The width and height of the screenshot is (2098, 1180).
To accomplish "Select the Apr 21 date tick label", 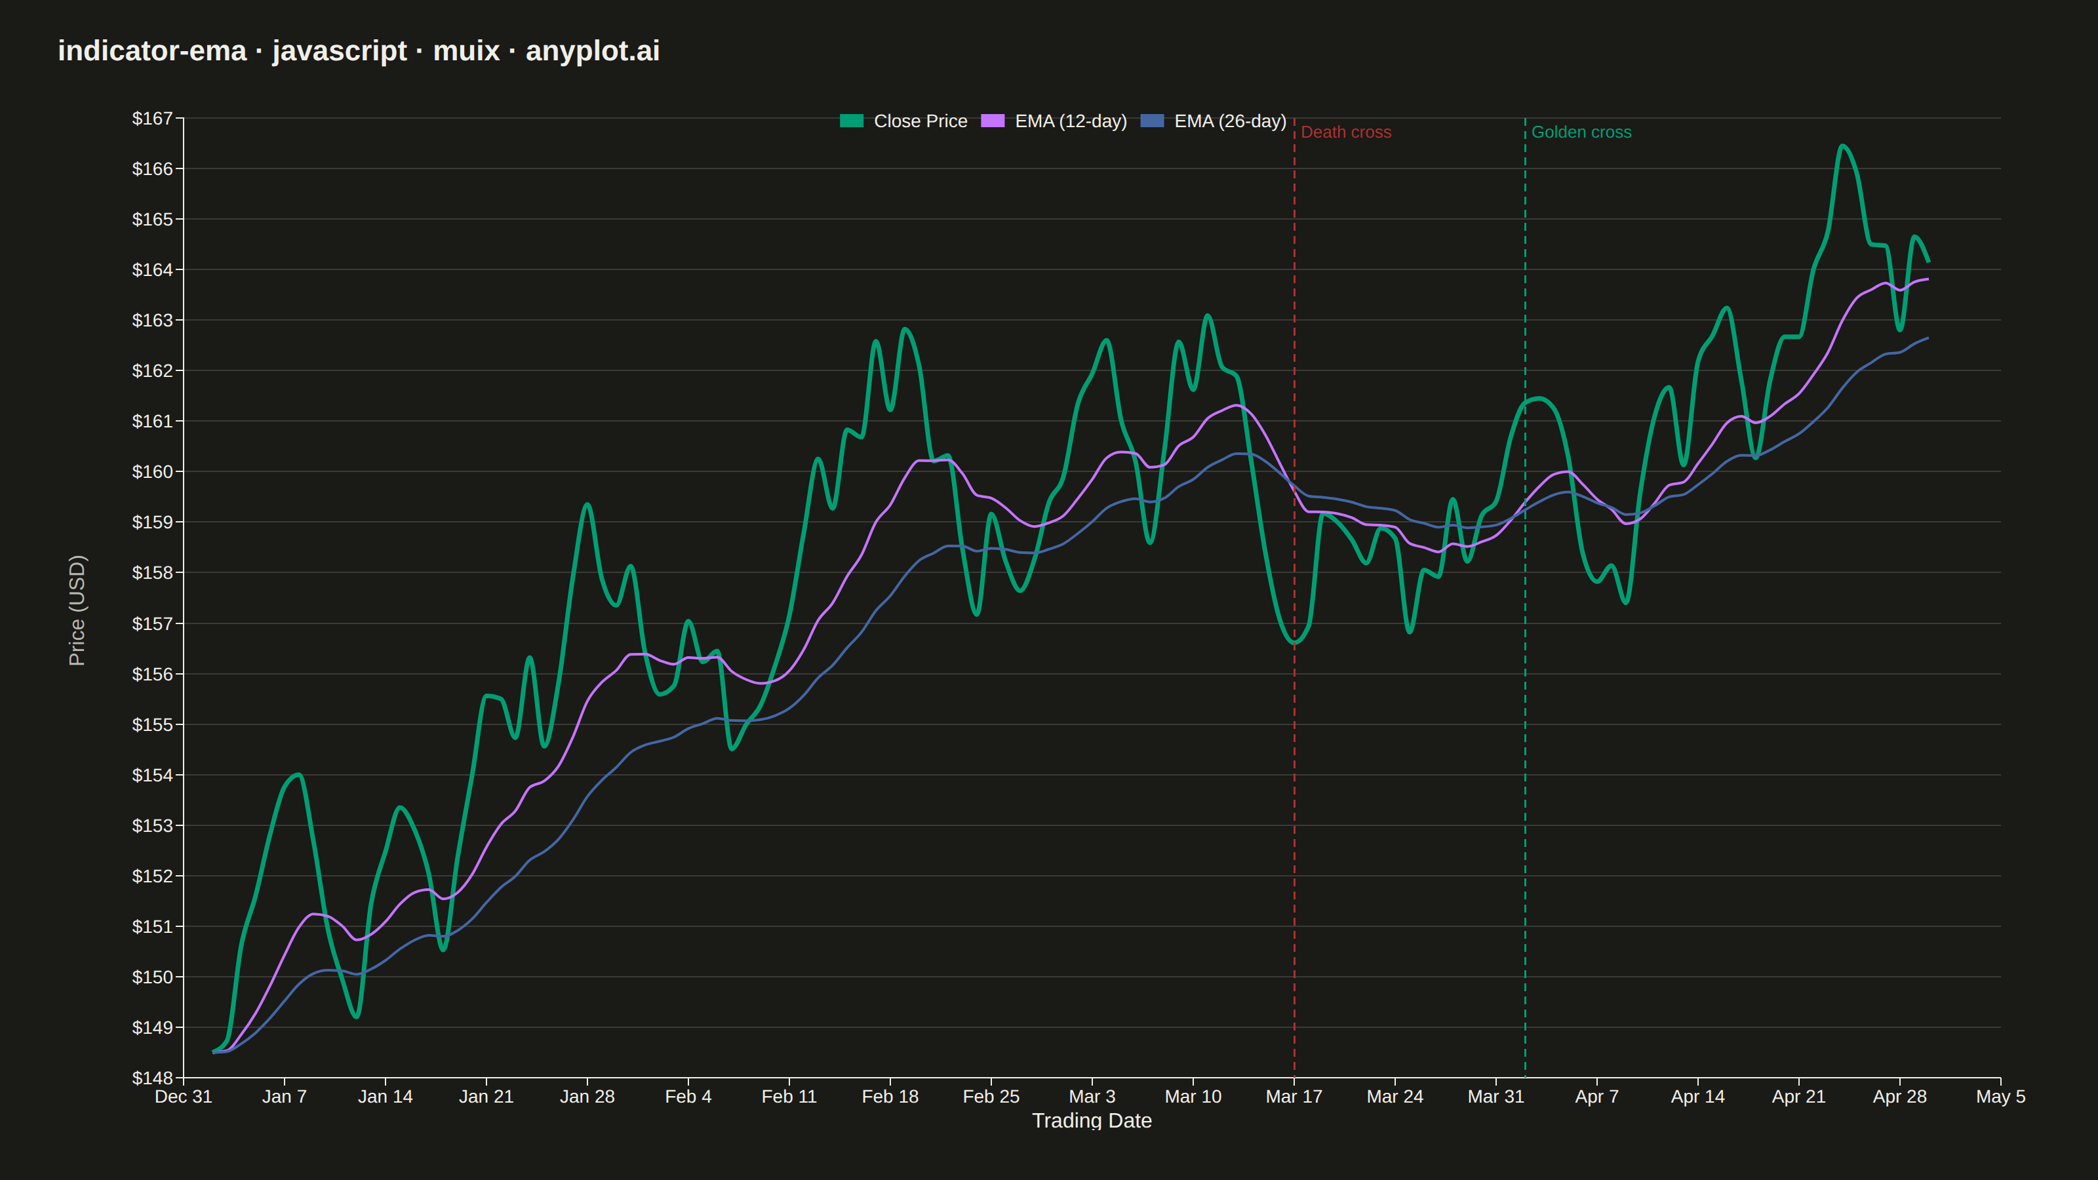I will 1798,1096.
